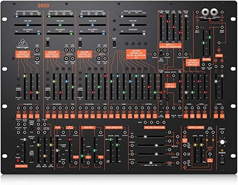
Task: Click the Pan slider between outputs
Action: 209,21
